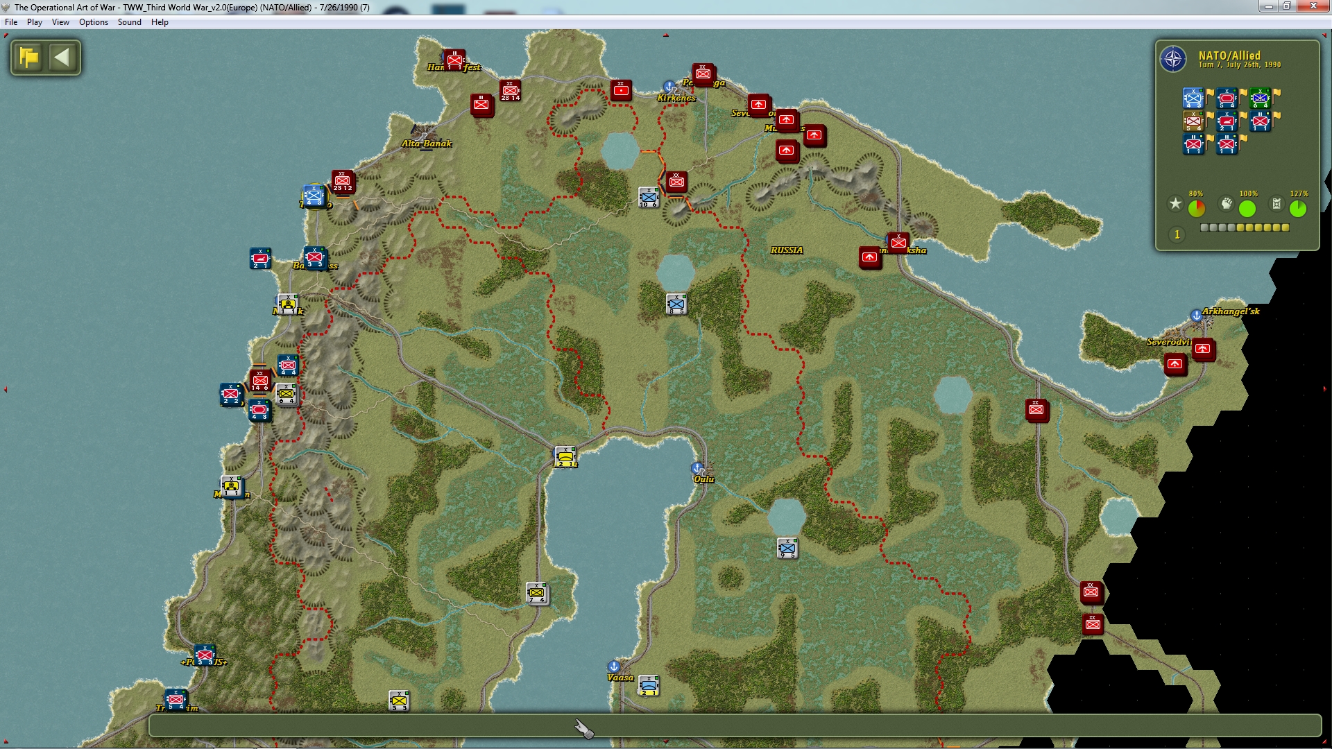This screenshot has height=749, width=1332.
Task: Click the yellow flags button at top left
Action: coord(30,58)
